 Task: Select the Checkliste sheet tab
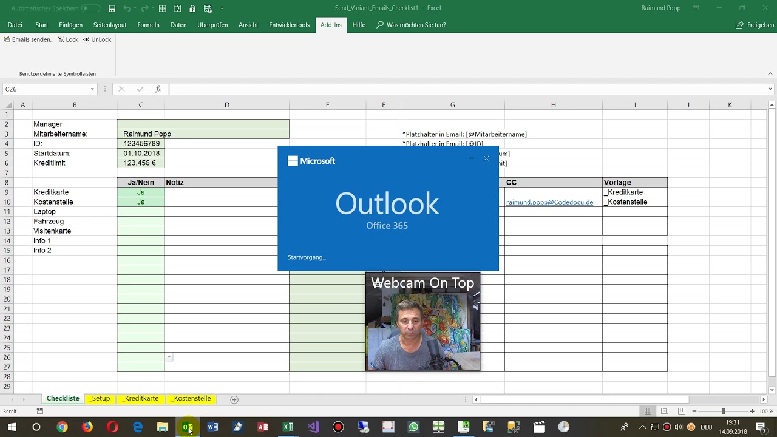pos(63,399)
